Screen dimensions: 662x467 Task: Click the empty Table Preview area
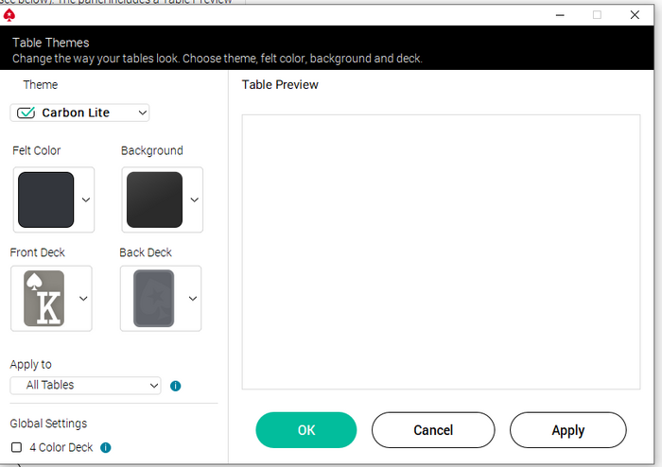point(441,251)
